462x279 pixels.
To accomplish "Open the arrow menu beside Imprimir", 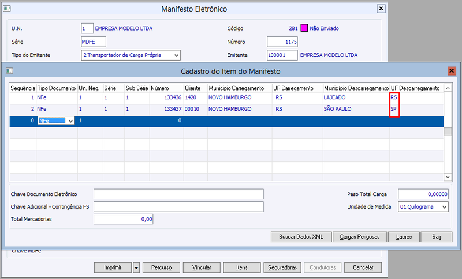I will (136, 268).
